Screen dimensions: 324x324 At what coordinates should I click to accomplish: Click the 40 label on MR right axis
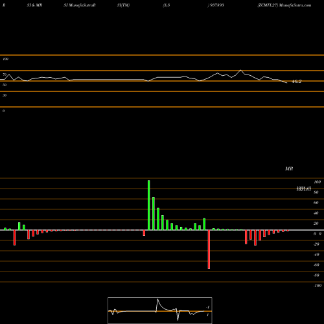coord(316,213)
